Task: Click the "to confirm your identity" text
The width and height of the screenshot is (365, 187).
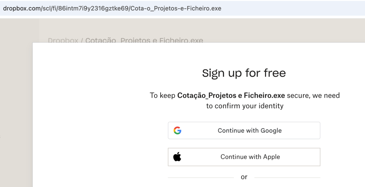Action: [245, 106]
